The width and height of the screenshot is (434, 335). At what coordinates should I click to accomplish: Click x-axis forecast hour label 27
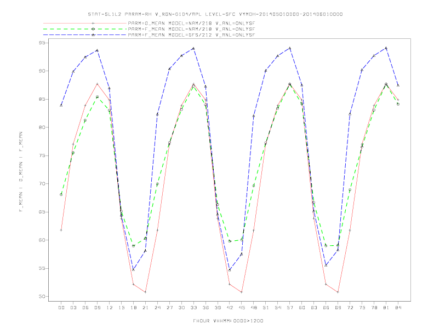click(x=169, y=308)
